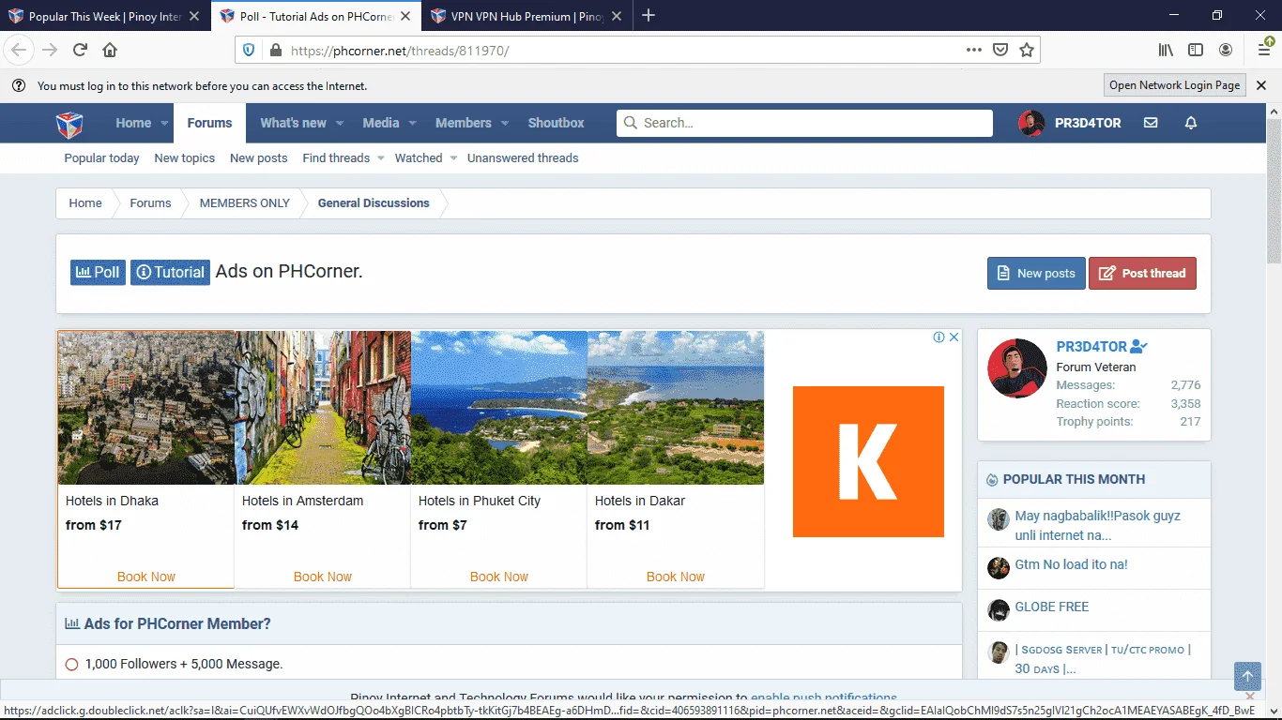The width and height of the screenshot is (1282, 720).
Task: Open MEMBERS ONLY breadcrumb
Action: (244, 203)
